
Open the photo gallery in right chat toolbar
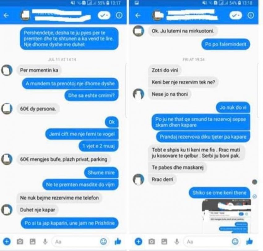pyautogui.click(x=164, y=242)
